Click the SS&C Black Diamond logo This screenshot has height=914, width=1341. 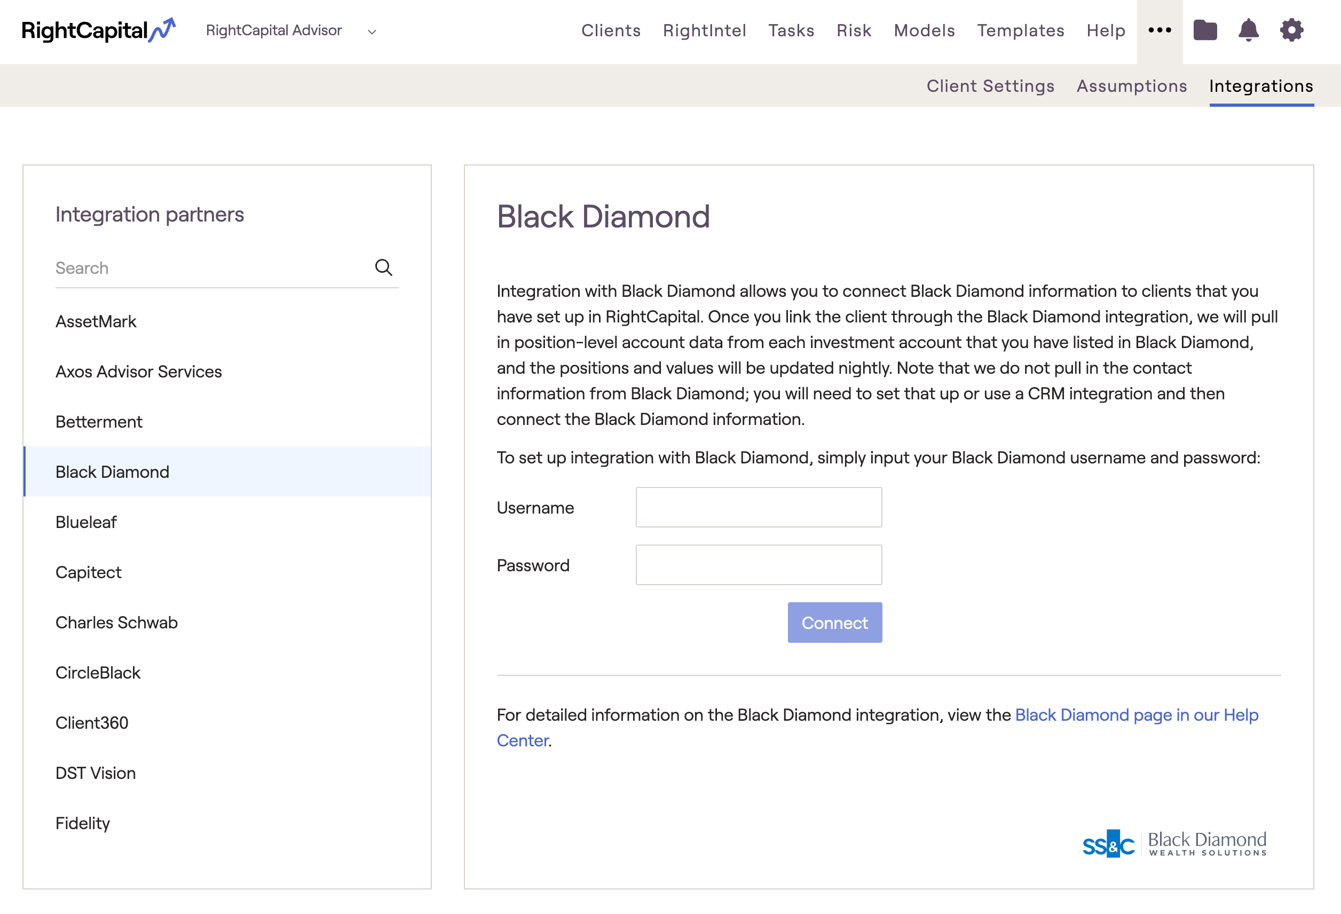coord(1174,844)
